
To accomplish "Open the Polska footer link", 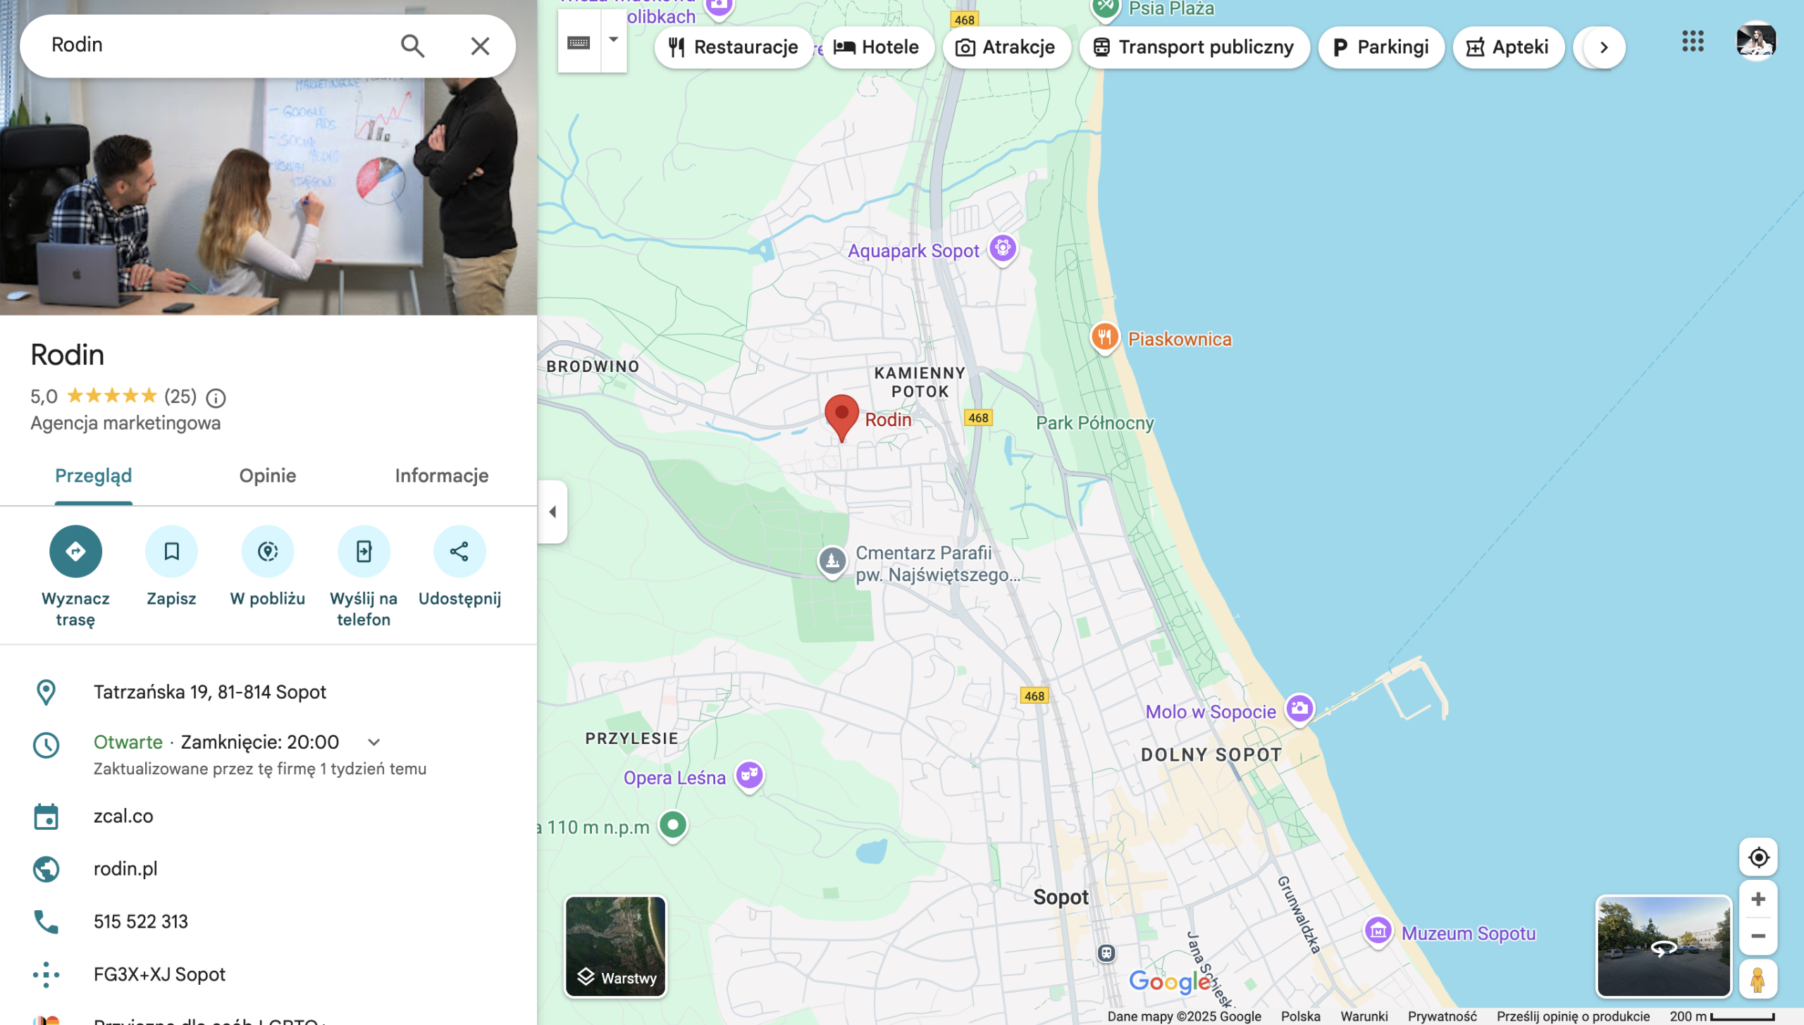I will click(x=1300, y=1017).
